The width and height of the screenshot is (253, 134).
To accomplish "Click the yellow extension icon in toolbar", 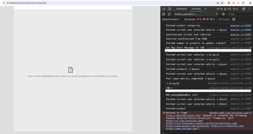I will coord(233,3).
